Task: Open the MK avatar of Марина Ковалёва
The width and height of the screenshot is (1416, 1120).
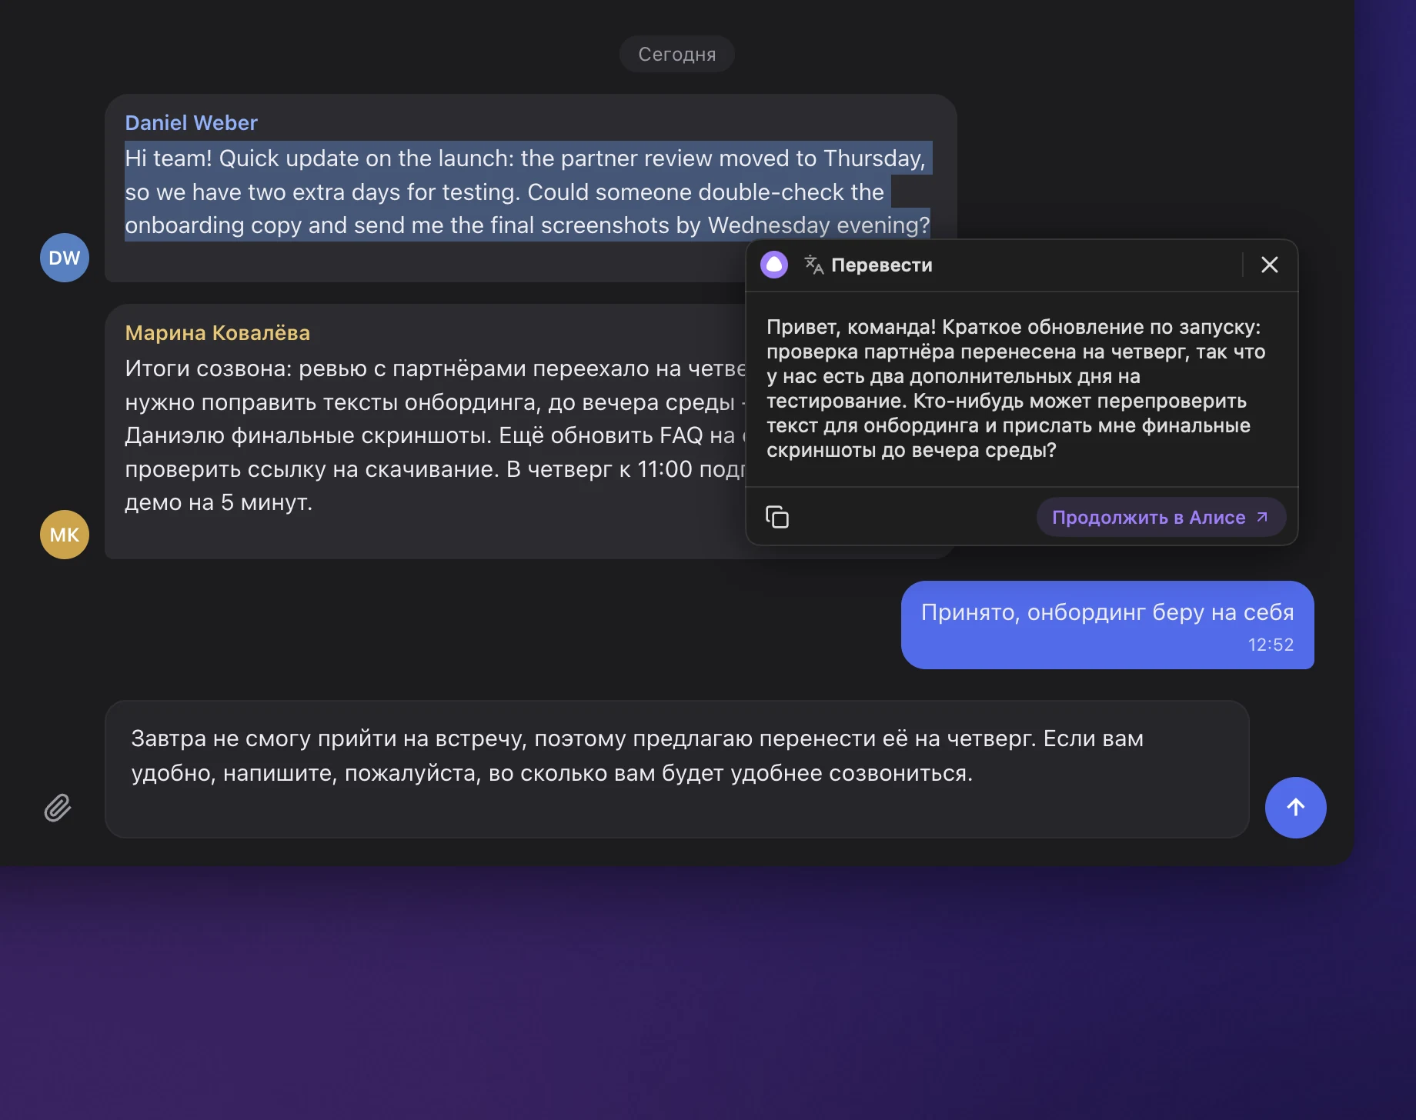Action: tap(65, 535)
